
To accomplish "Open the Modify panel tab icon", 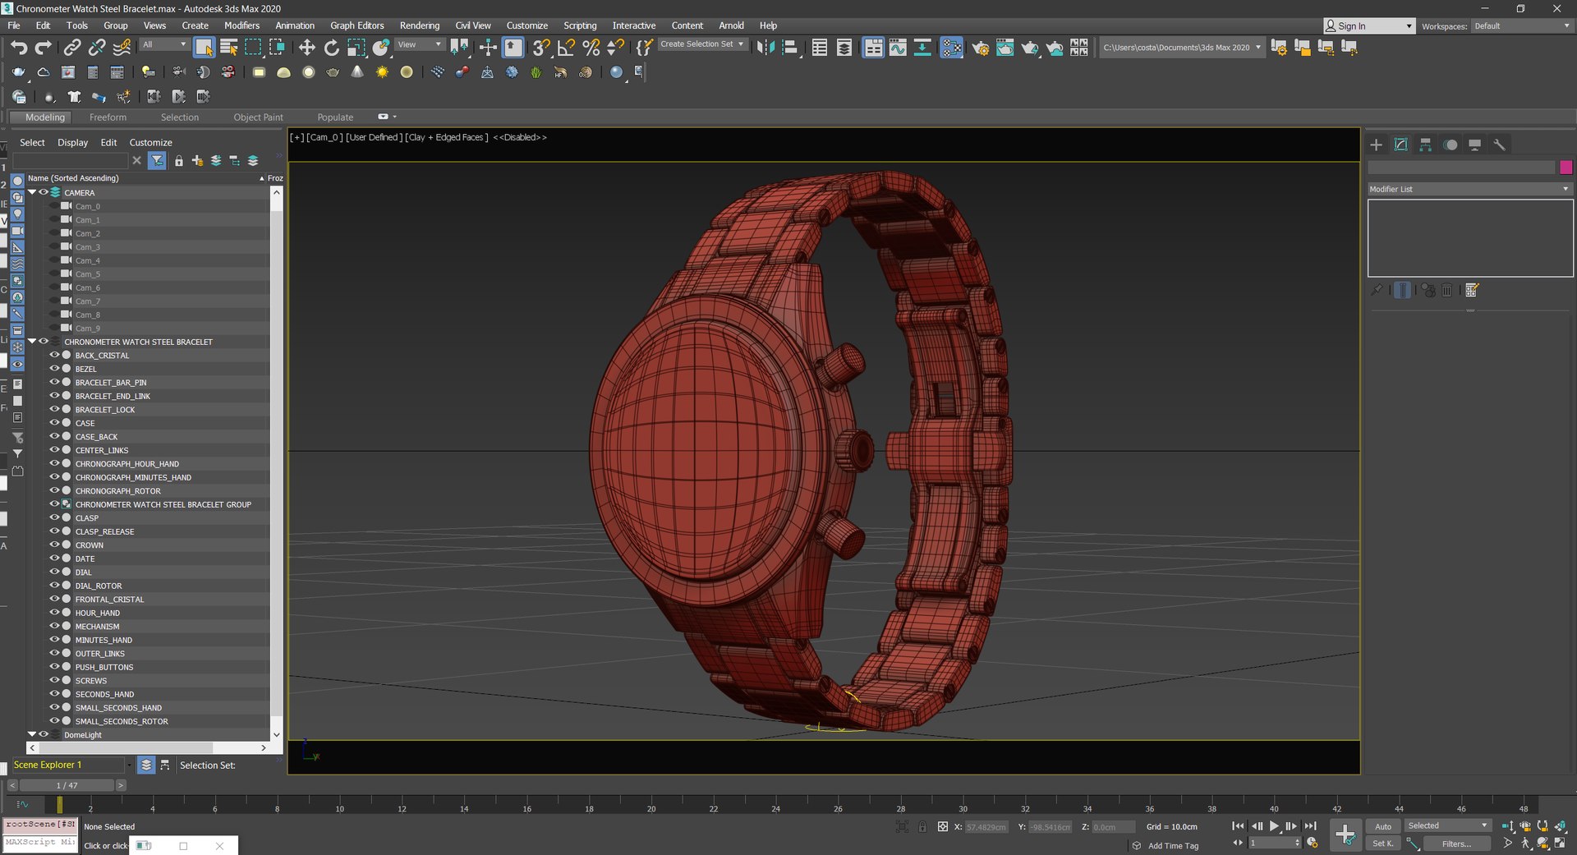I will (x=1401, y=145).
